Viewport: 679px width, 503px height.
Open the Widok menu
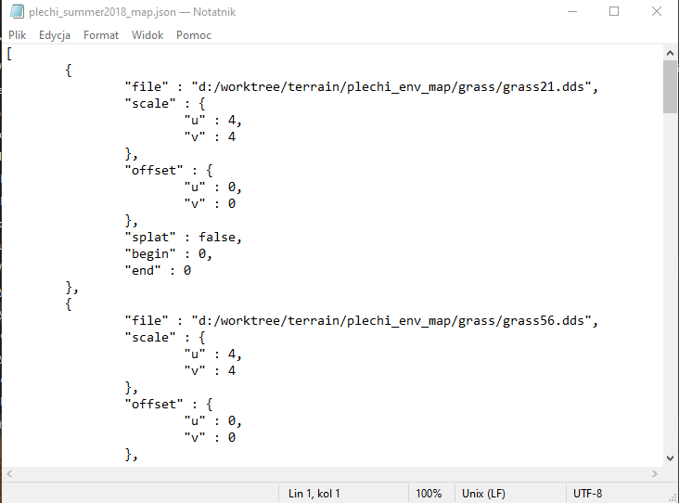(x=147, y=35)
